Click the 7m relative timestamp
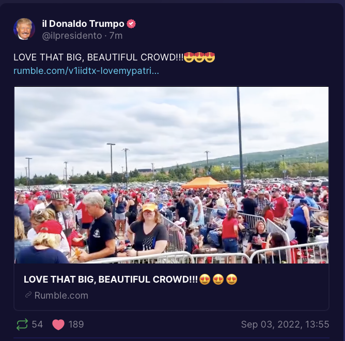Image resolution: width=345 pixels, height=341 pixels. (x=116, y=36)
